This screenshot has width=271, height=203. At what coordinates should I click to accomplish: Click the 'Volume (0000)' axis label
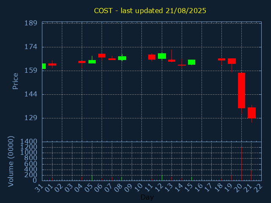(11, 162)
